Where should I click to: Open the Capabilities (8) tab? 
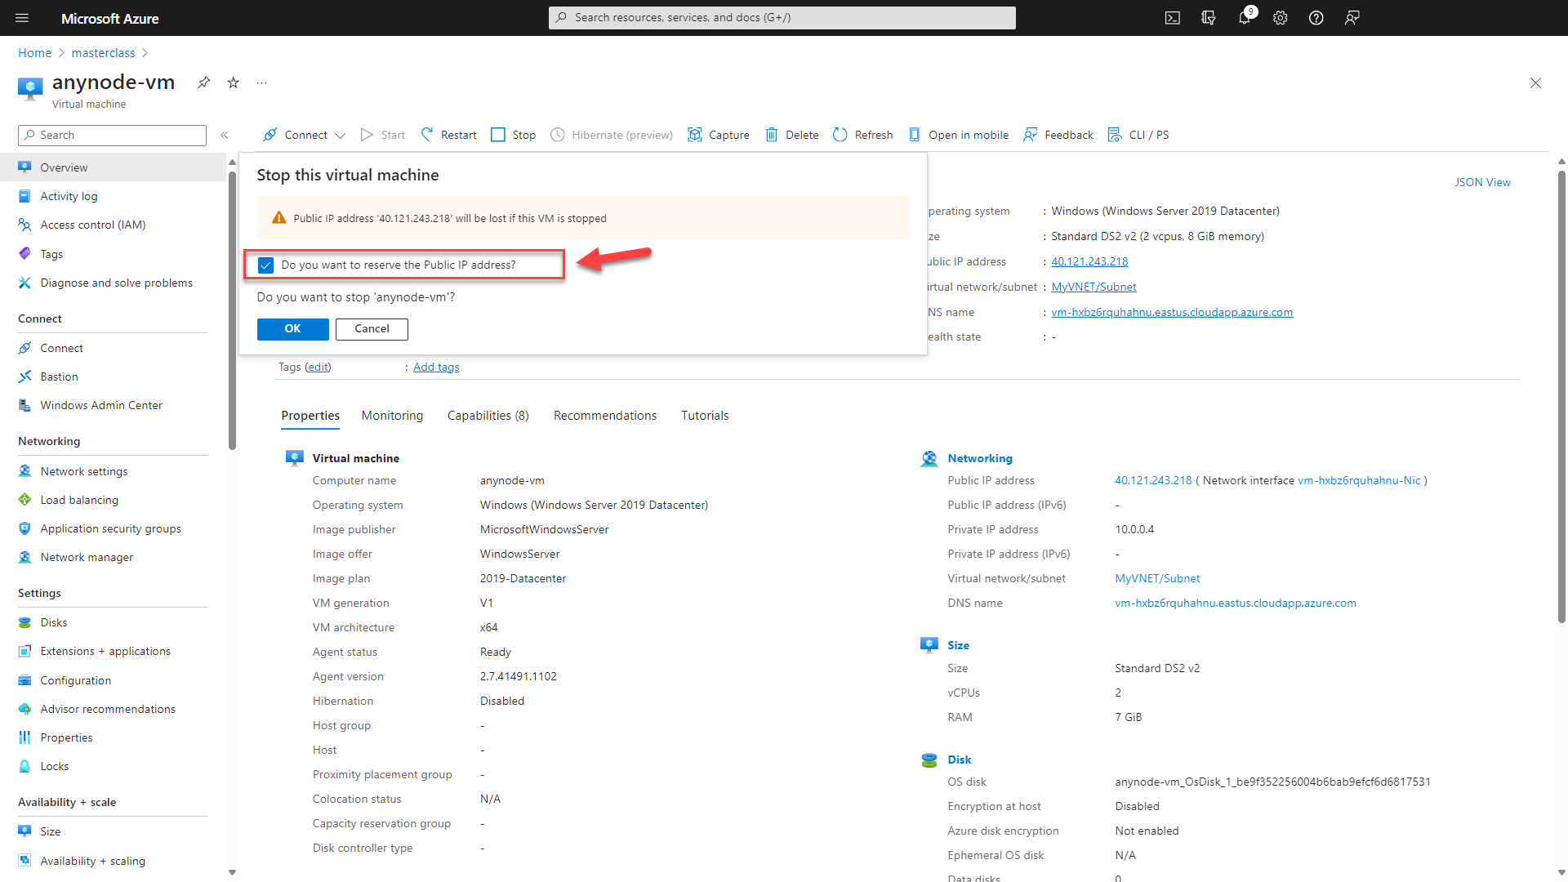point(488,415)
